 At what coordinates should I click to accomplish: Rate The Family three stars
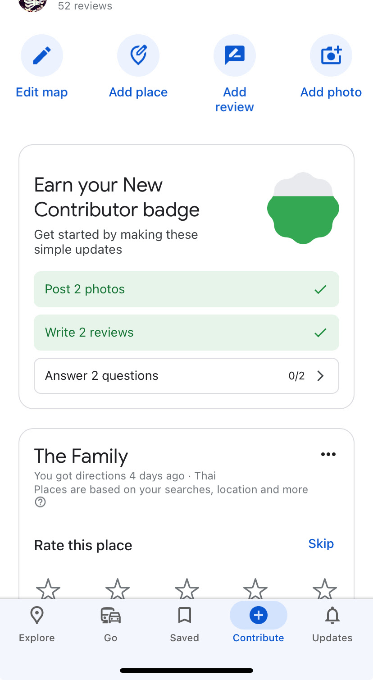click(186, 589)
